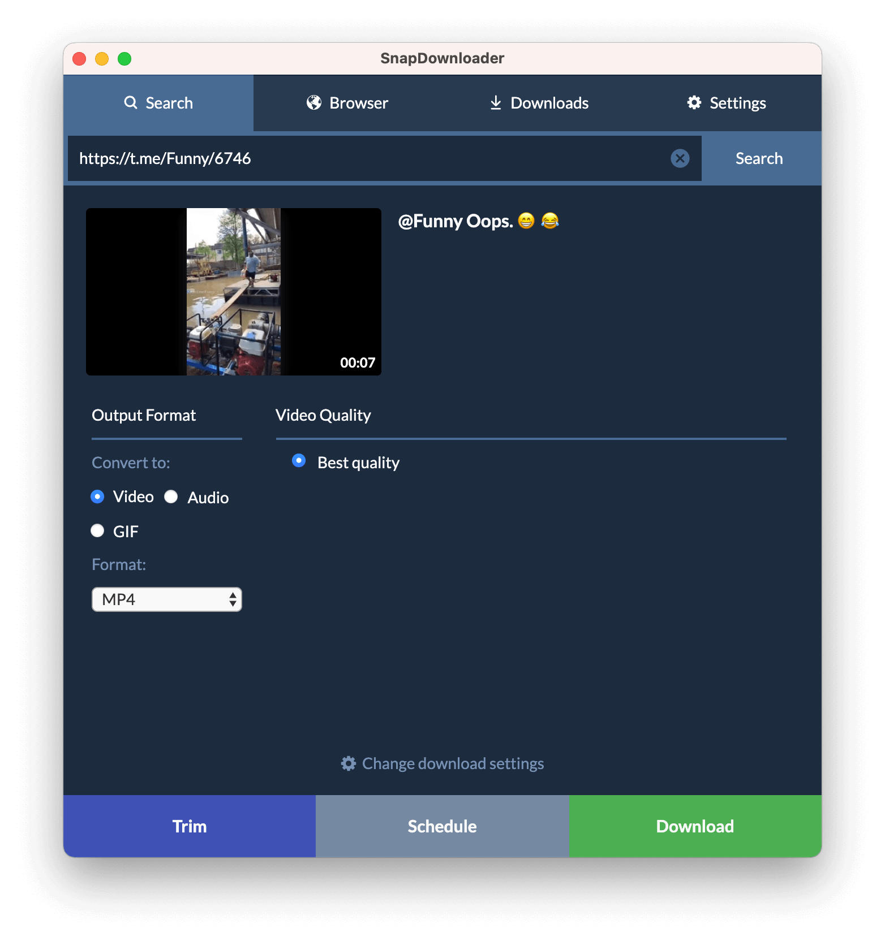Switch to the Browser tab
This screenshot has height=941, width=885.
click(x=347, y=103)
